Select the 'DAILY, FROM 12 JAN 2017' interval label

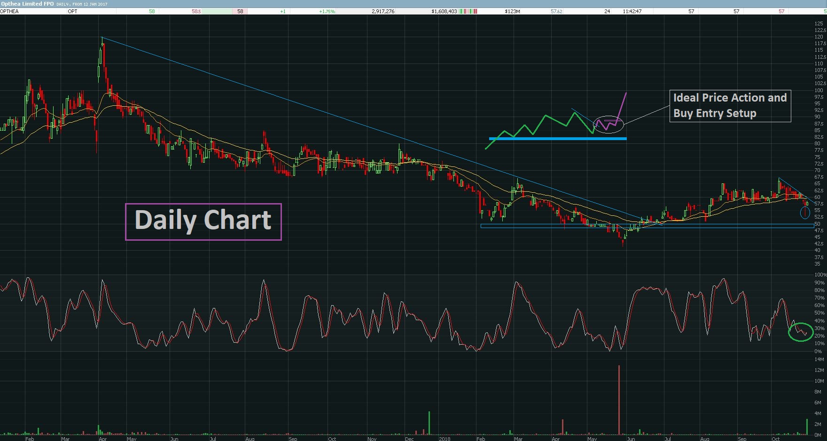point(82,4)
